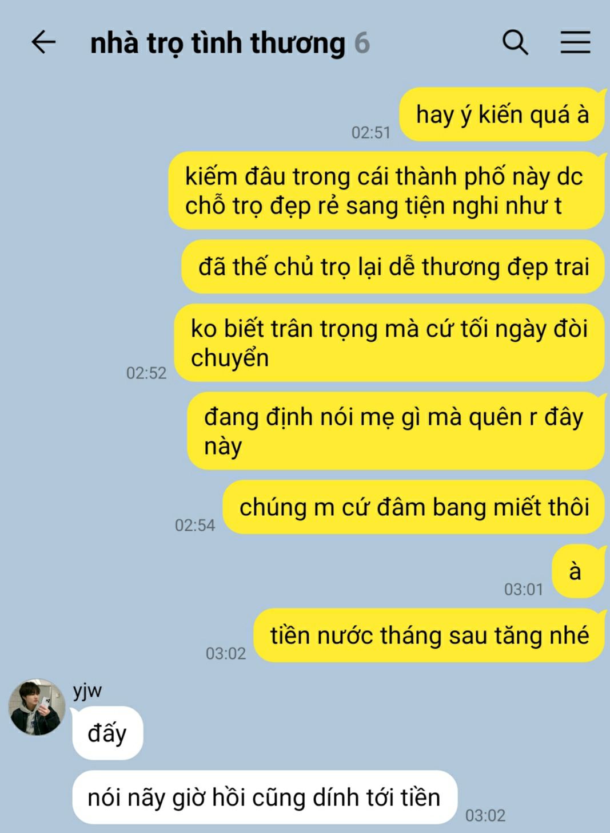Tap the sender name yjw
Image resolution: width=610 pixels, height=833 pixels.
click(87, 691)
